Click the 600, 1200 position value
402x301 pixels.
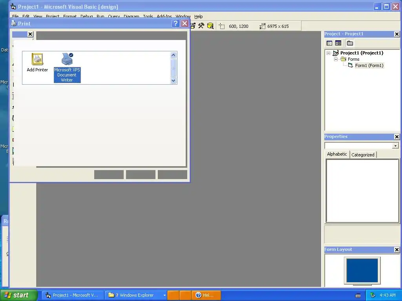[x=238, y=26]
